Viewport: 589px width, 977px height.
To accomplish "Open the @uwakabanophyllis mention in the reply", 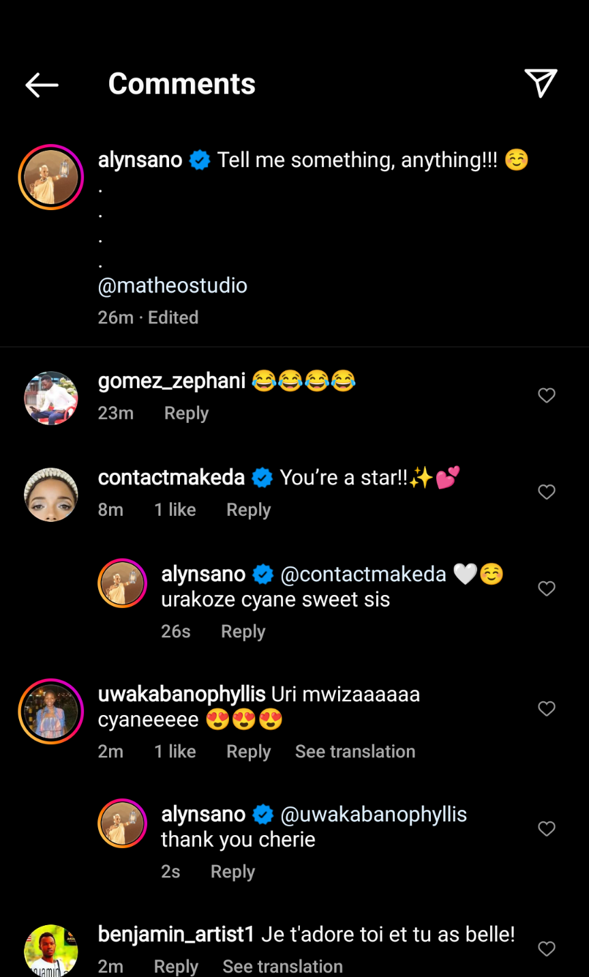I will (374, 815).
